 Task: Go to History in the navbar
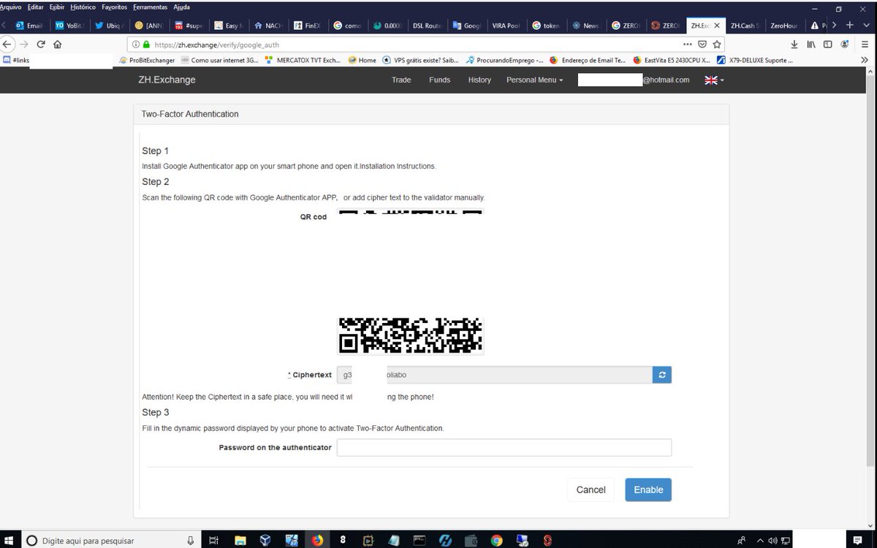(x=479, y=80)
